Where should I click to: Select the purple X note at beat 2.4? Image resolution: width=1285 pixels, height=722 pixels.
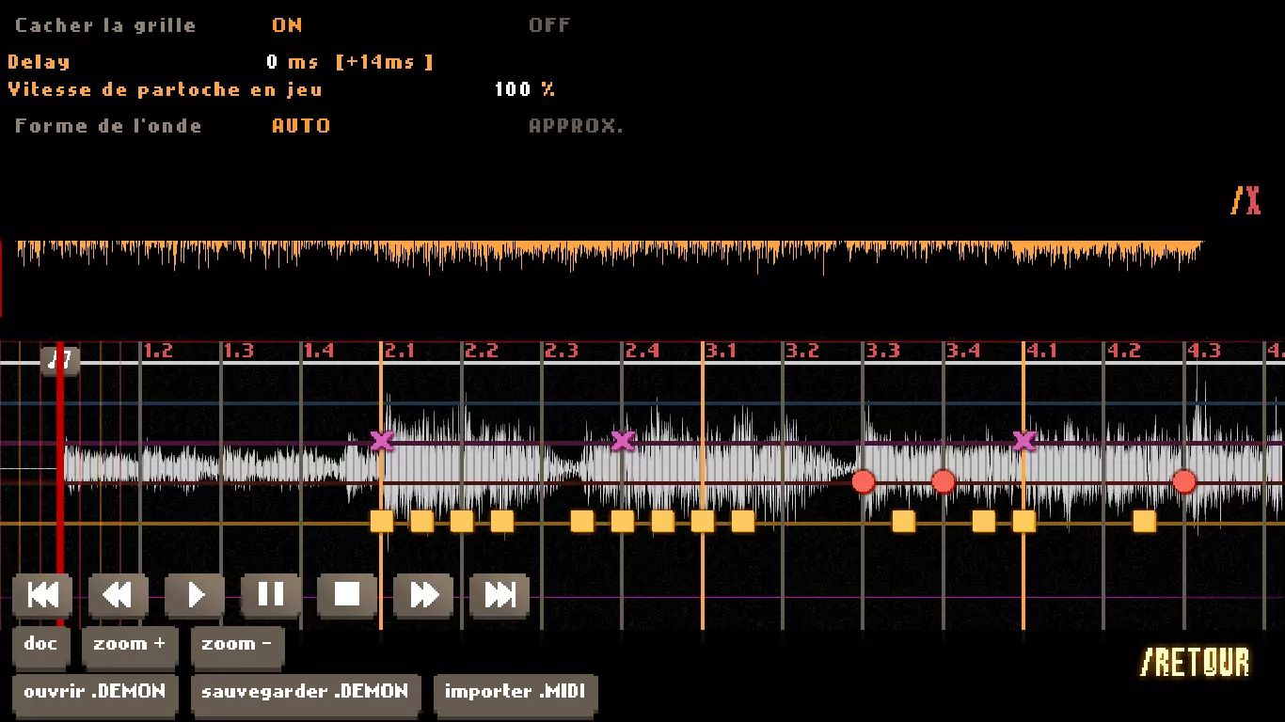(x=623, y=441)
